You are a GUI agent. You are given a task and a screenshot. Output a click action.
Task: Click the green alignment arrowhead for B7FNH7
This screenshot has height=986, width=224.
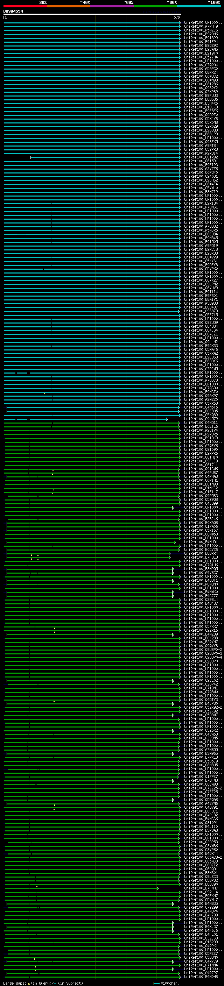click(157, 888)
